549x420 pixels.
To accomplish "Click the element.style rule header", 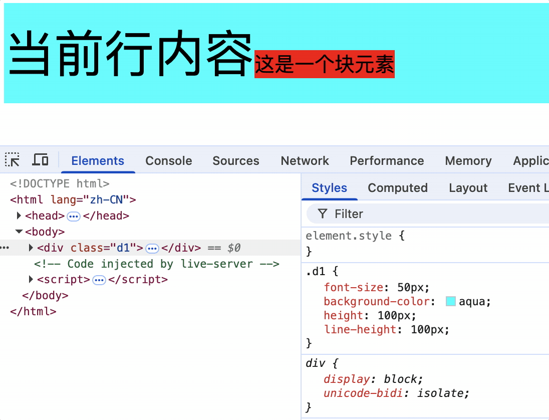I will [x=348, y=236].
